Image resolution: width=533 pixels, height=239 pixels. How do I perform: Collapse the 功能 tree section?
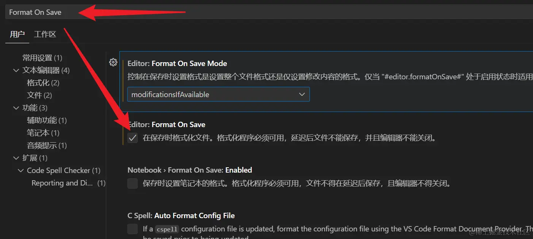(x=16, y=108)
